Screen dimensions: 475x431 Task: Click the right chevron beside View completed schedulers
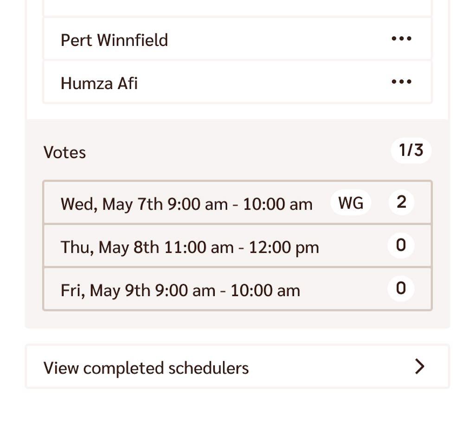(420, 367)
